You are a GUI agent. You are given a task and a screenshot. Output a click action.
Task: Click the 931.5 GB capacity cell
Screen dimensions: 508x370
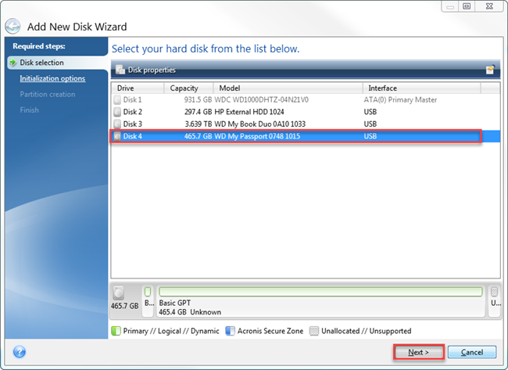coord(199,99)
